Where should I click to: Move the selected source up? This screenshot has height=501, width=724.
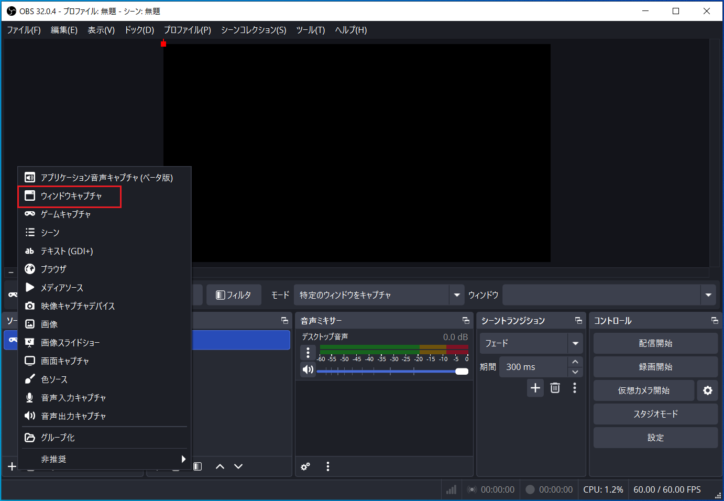point(220,466)
